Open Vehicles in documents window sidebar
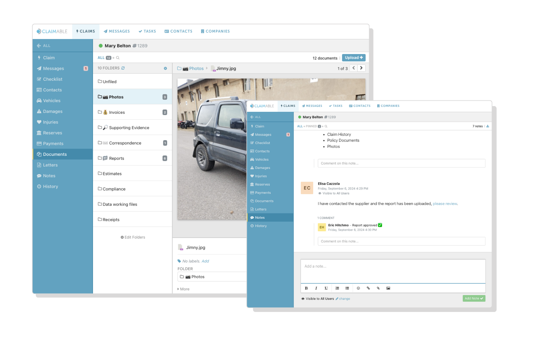Viewport: 556px width, 344px height. tap(63, 101)
